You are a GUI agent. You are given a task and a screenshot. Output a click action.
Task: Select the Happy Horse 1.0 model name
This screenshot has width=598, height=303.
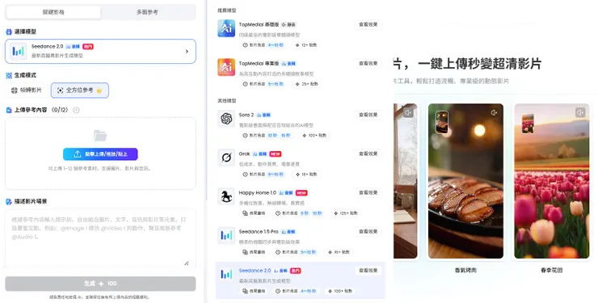(257, 193)
